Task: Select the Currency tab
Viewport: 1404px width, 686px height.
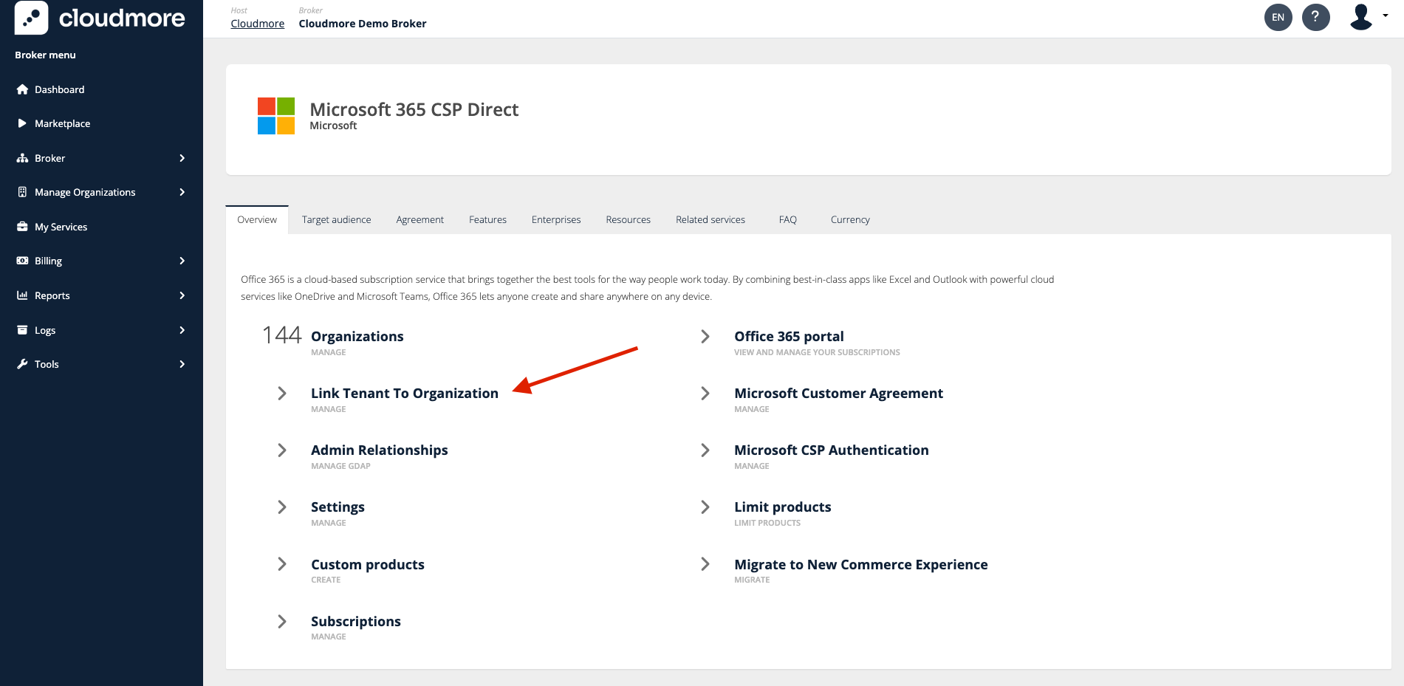Action: (849, 219)
